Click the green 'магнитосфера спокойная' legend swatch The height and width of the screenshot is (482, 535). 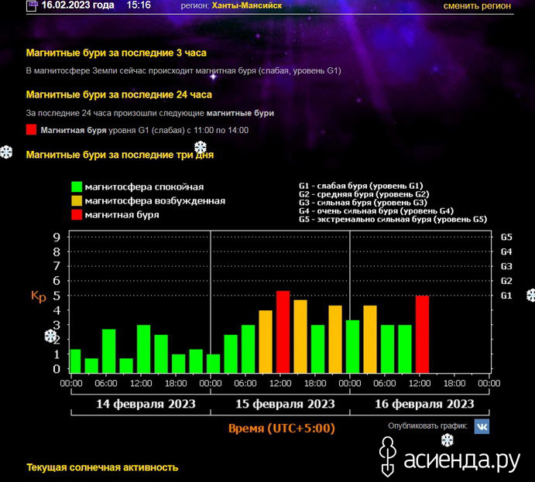pos(77,186)
